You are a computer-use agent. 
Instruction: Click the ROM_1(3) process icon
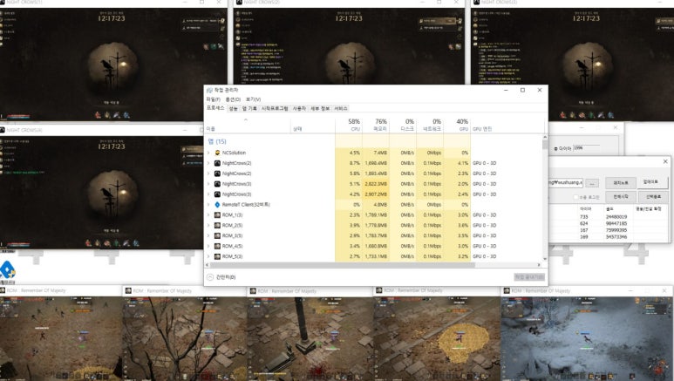click(x=217, y=215)
